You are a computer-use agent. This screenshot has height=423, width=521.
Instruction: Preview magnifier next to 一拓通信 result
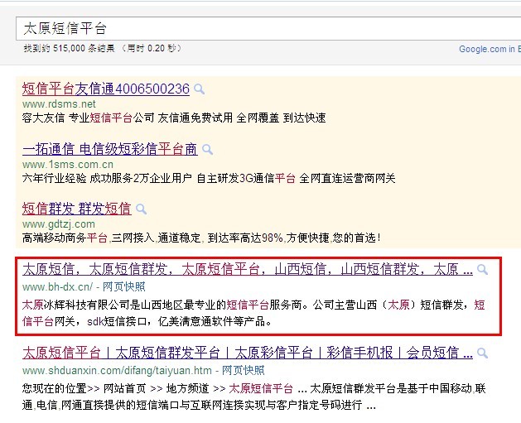207,149
